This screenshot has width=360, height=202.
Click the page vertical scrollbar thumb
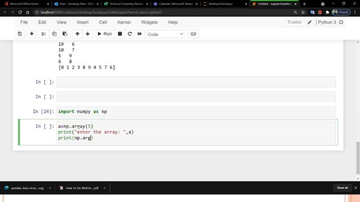pos(358,158)
